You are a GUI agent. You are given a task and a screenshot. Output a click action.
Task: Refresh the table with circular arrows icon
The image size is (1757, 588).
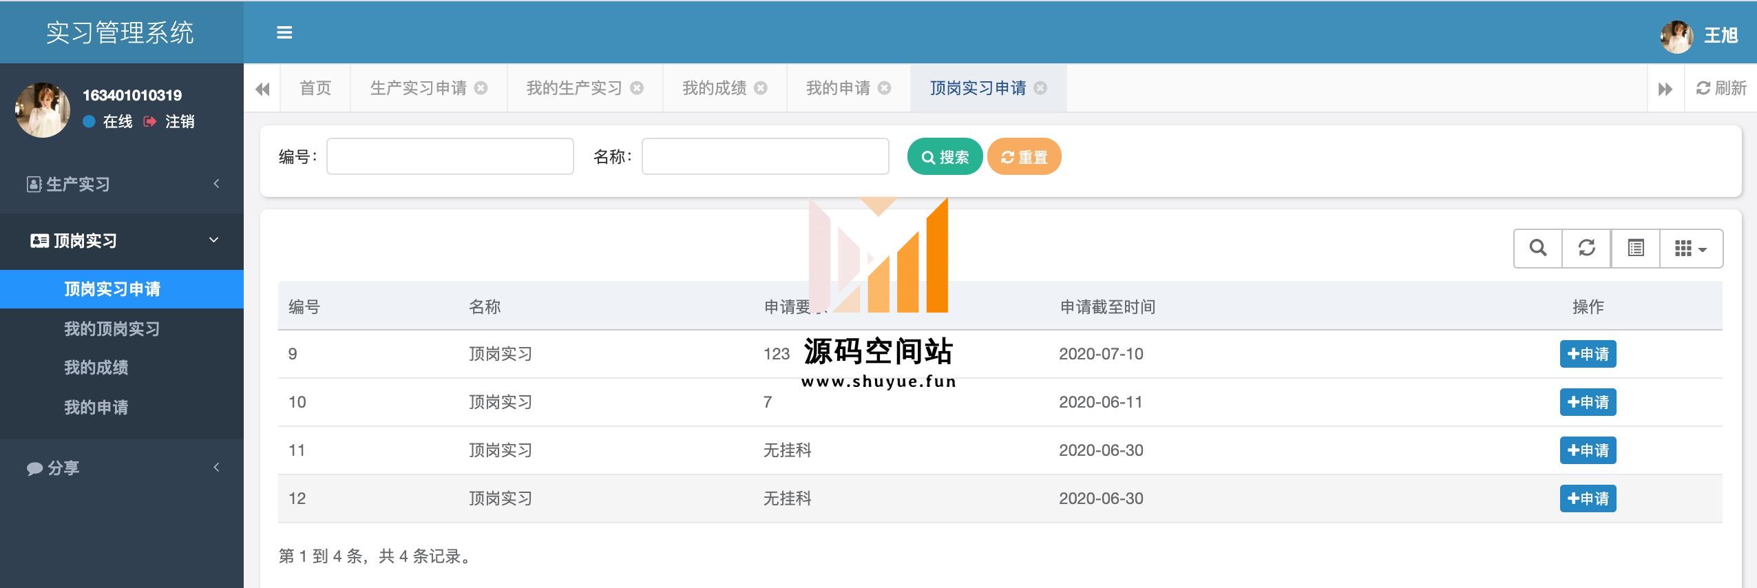coord(1586,248)
